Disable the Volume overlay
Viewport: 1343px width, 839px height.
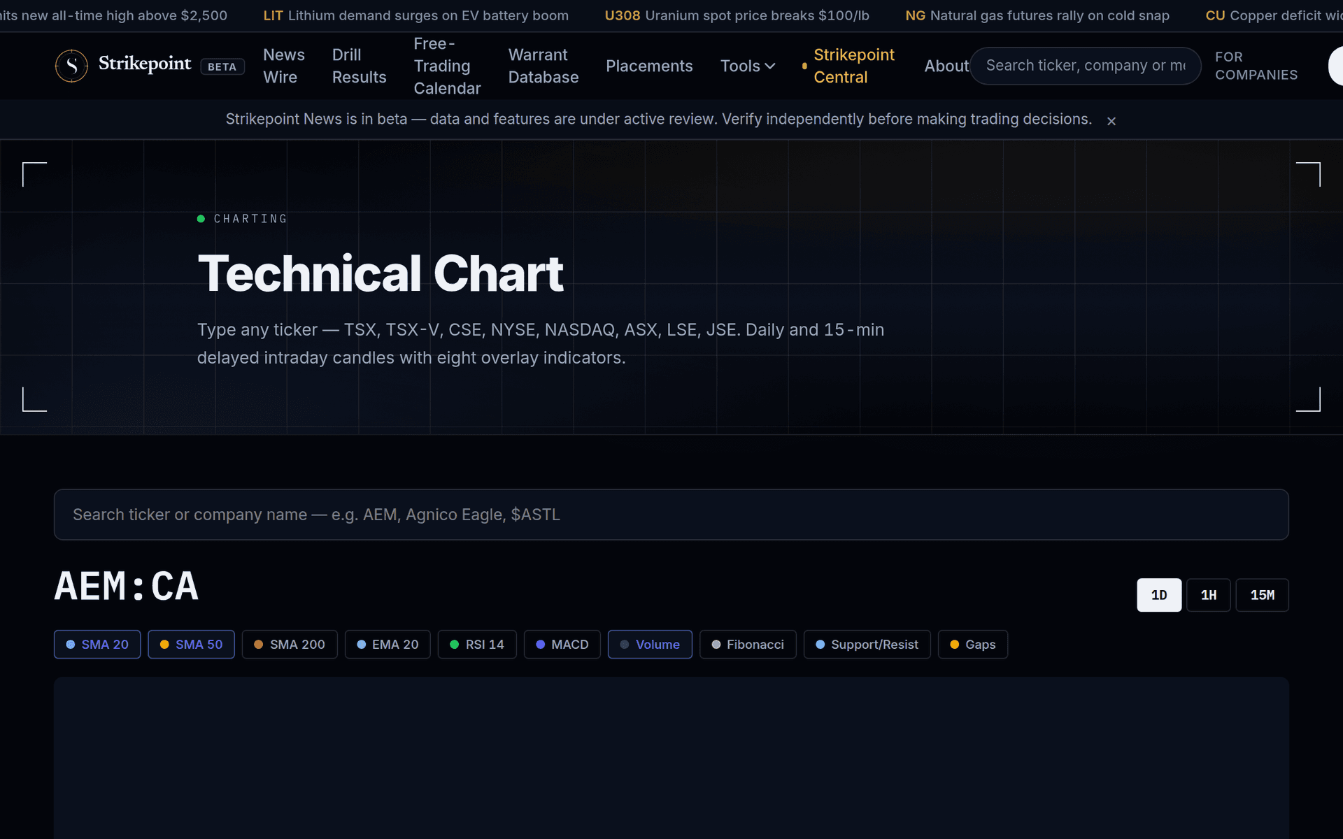click(x=650, y=645)
